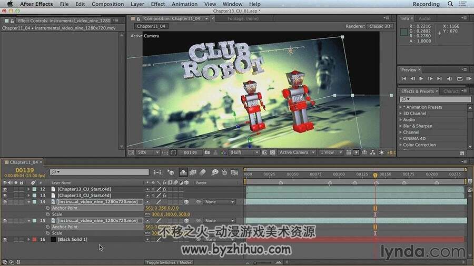Image resolution: width=474 pixels, height=266 pixels.
Task: Toggle 3D layer switch on layer 15
Action: (x=186, y=221)
